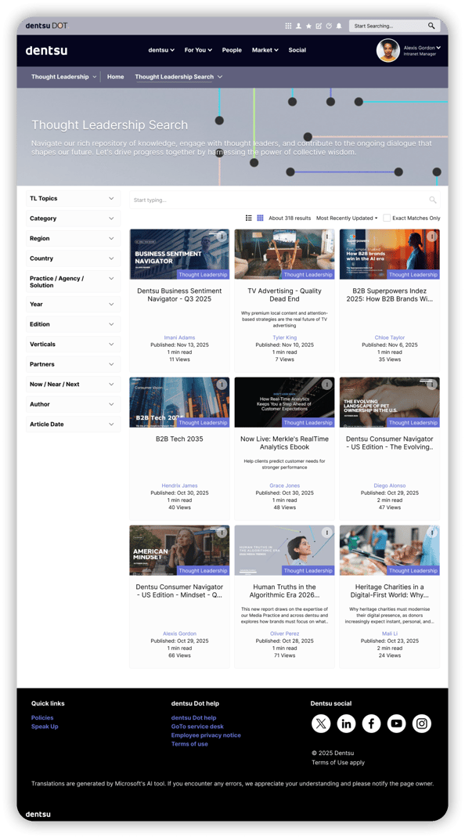This screenshot has width=465, height=838.
Task: Go to Home in sub-navigation
Action: pos(115,77)
